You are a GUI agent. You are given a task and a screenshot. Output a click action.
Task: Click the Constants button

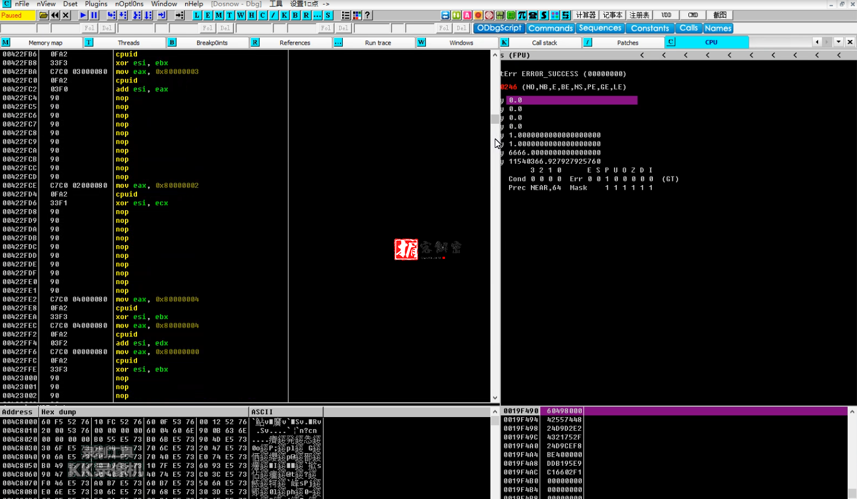pos(650,28)
